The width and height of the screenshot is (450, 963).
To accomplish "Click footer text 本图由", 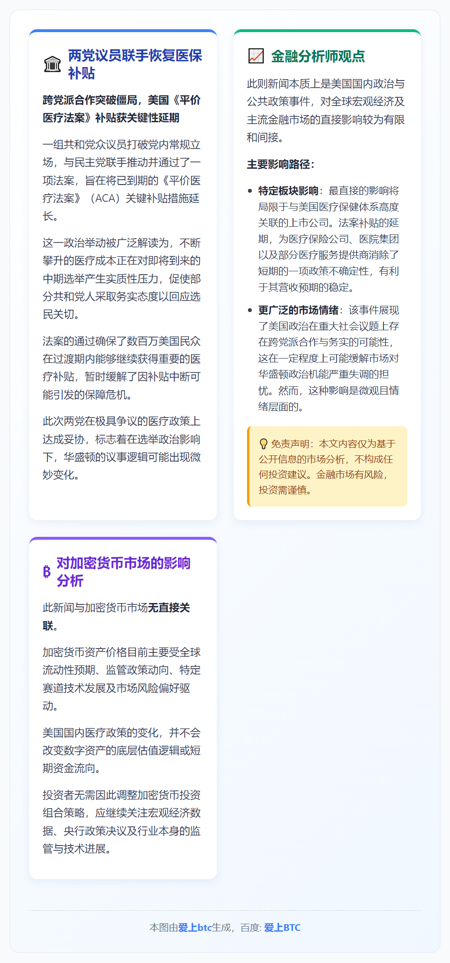I will tap(164, 928).
